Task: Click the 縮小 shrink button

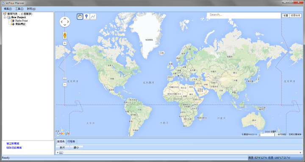Action: click(x=76, y=148)
